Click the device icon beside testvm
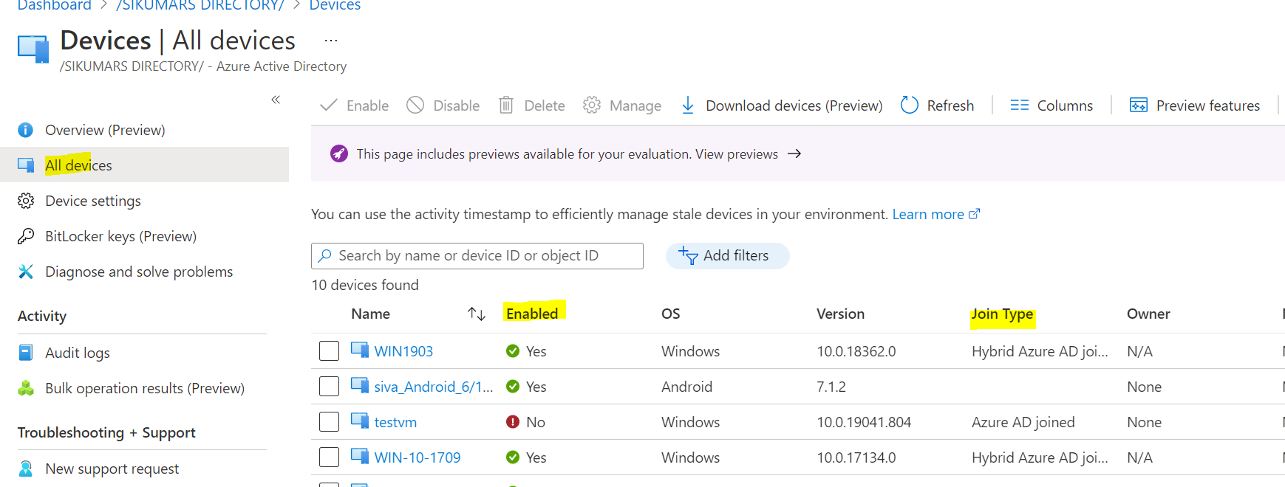Image resolution: width=1285 pixels, height=487 pixels. (x=360, y=421)
